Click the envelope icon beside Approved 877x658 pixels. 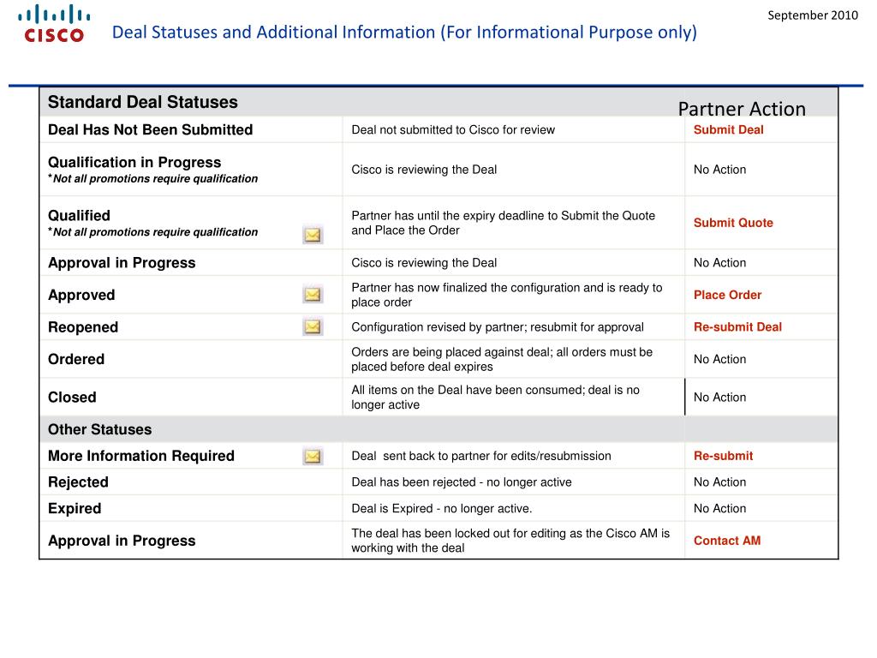click(313, 295)
